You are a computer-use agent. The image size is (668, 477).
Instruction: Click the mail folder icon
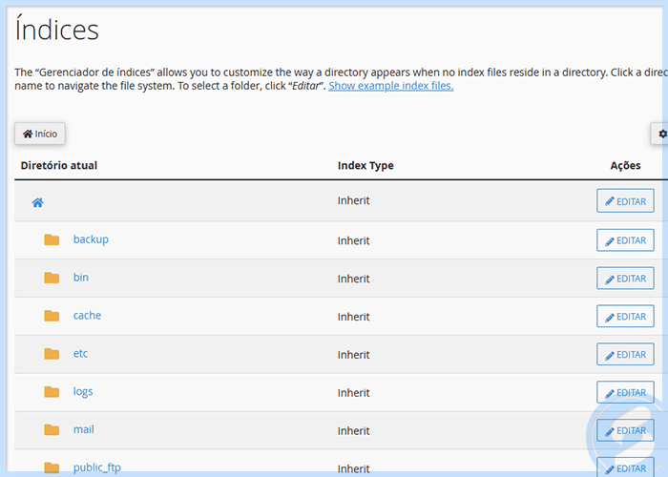pyautogui.click(x=52, y=429)
